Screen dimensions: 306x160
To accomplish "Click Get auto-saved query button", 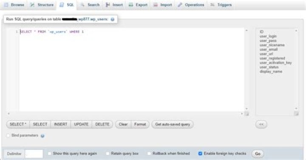I will pyautogui.click(x=173, y=124).
